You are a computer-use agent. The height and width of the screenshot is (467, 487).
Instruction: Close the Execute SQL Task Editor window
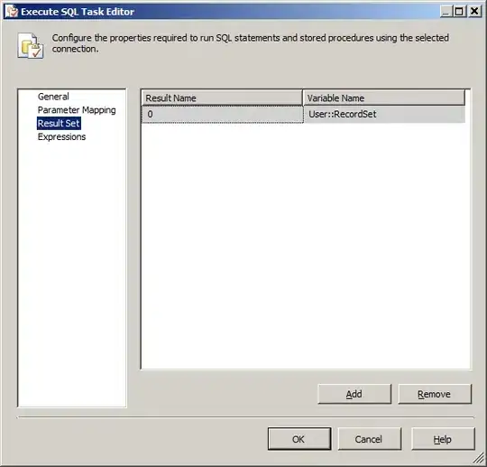(474, 12)
